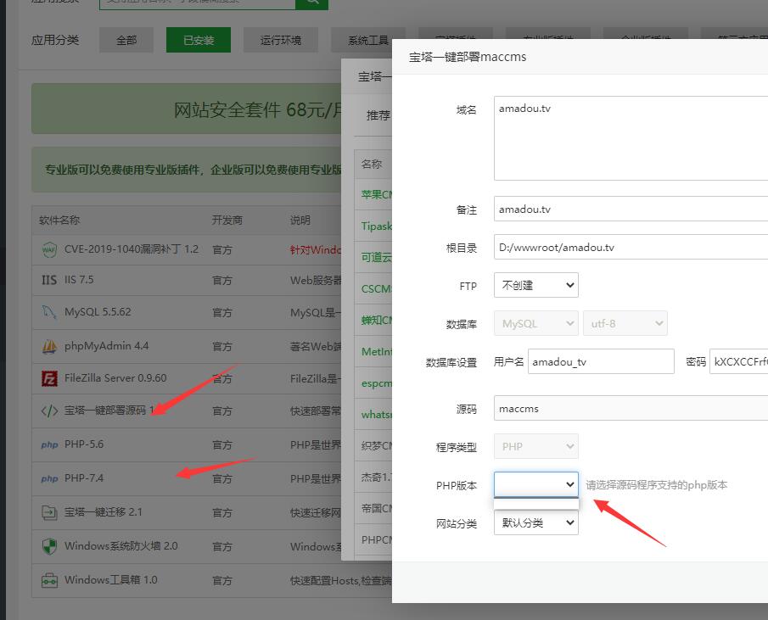The image size is (768, 620).
Task: Click the Tipask link in source list
Action: 376,226
